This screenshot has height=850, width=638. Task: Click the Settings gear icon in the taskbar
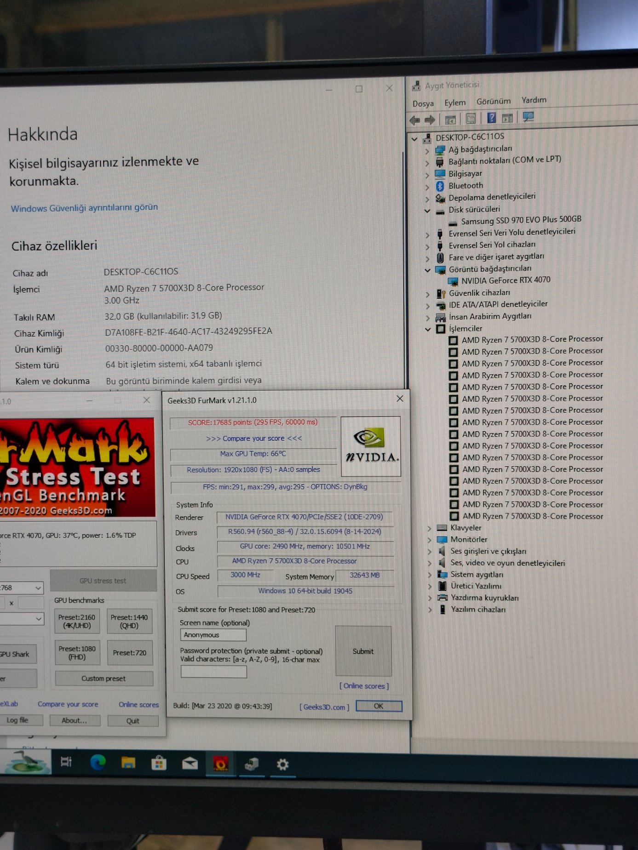(x=282, y=764)
